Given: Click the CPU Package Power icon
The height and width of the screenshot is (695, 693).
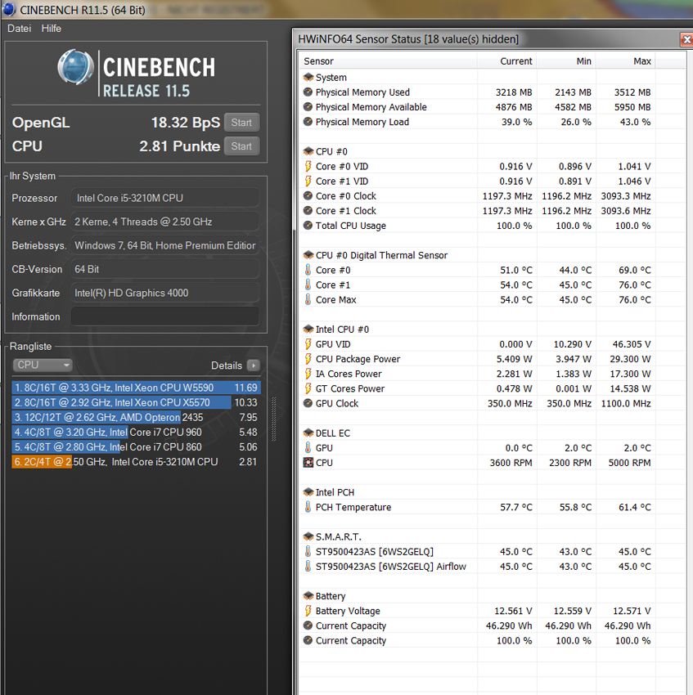Looking at the screenshot, I should 308,359.
